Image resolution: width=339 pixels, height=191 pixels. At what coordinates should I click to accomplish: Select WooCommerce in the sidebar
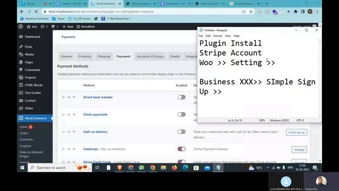34,118
